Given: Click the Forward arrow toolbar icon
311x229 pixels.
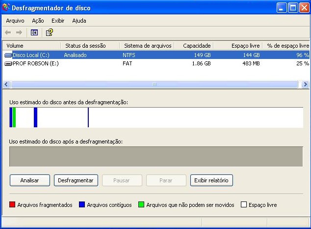Looking at the screenshot, I should [x=19, y=32].
